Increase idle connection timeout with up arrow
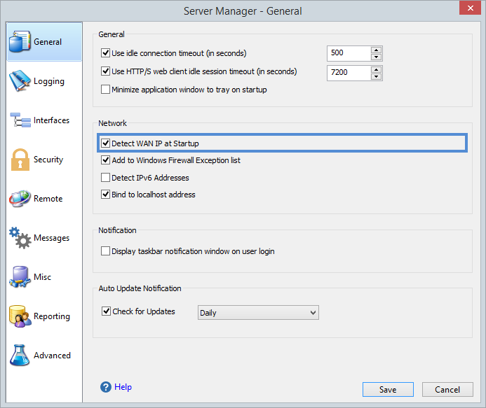The height and width of the screenshot is (408, 486). (x=376, y=50)
